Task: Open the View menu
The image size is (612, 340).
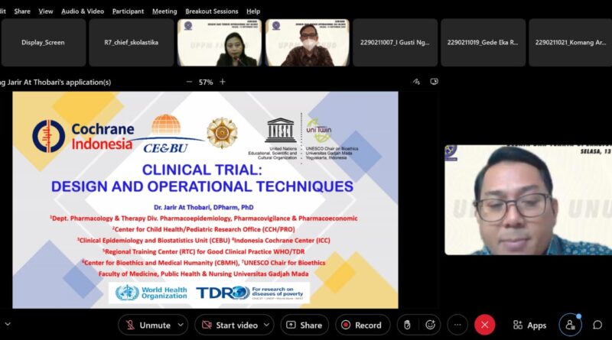Action: (x=46, y=11)
